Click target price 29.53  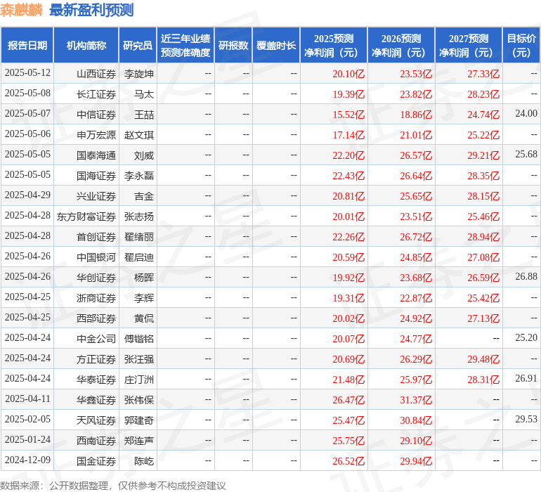pos(526,419)
